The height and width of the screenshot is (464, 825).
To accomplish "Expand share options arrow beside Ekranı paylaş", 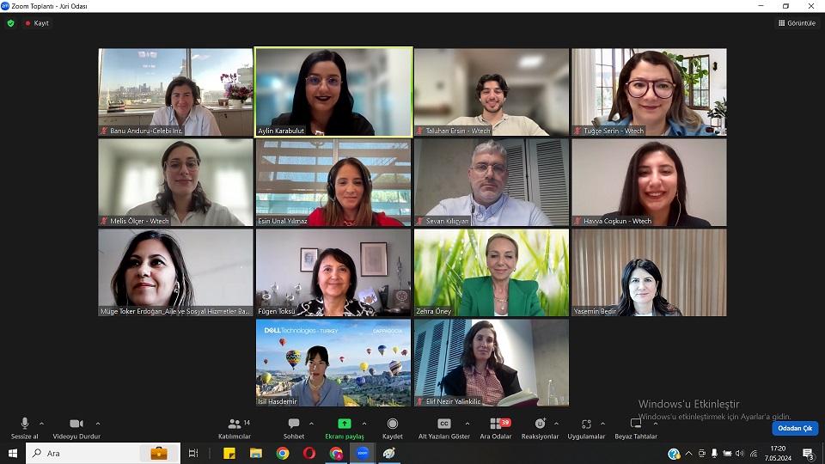I will coord(364,424).
